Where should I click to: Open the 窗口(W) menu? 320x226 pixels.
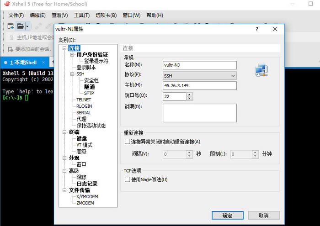coord(132,15)
